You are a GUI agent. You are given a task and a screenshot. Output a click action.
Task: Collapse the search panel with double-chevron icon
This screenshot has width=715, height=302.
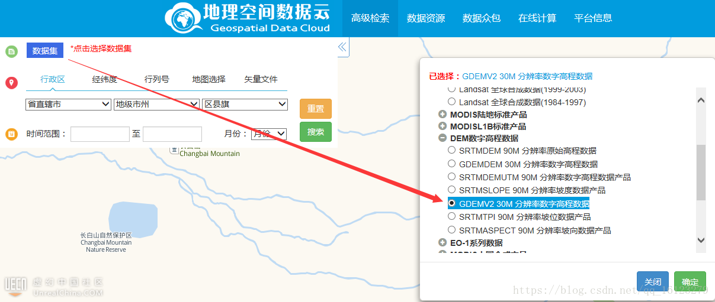(x=342, y=47)
